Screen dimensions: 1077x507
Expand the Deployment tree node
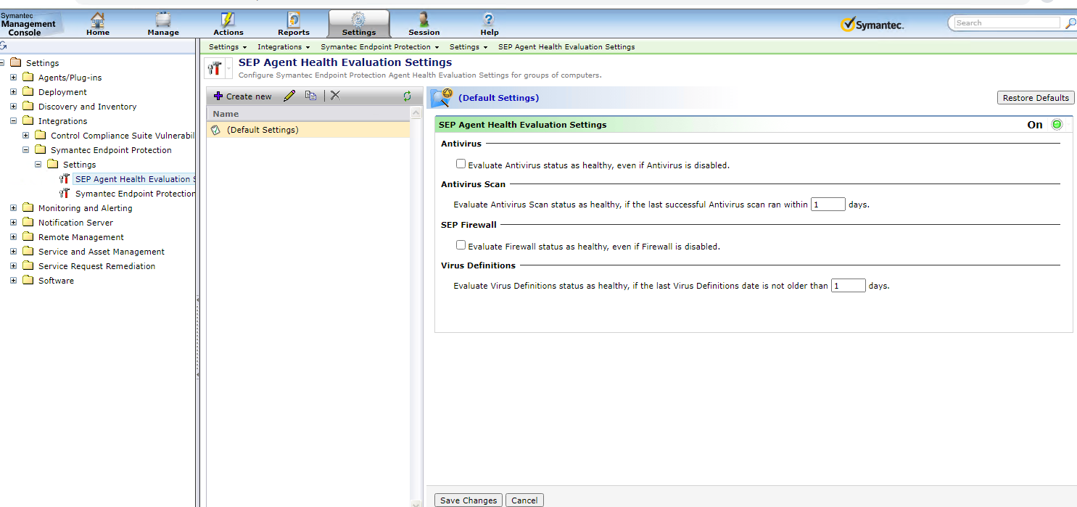[13, 92]
